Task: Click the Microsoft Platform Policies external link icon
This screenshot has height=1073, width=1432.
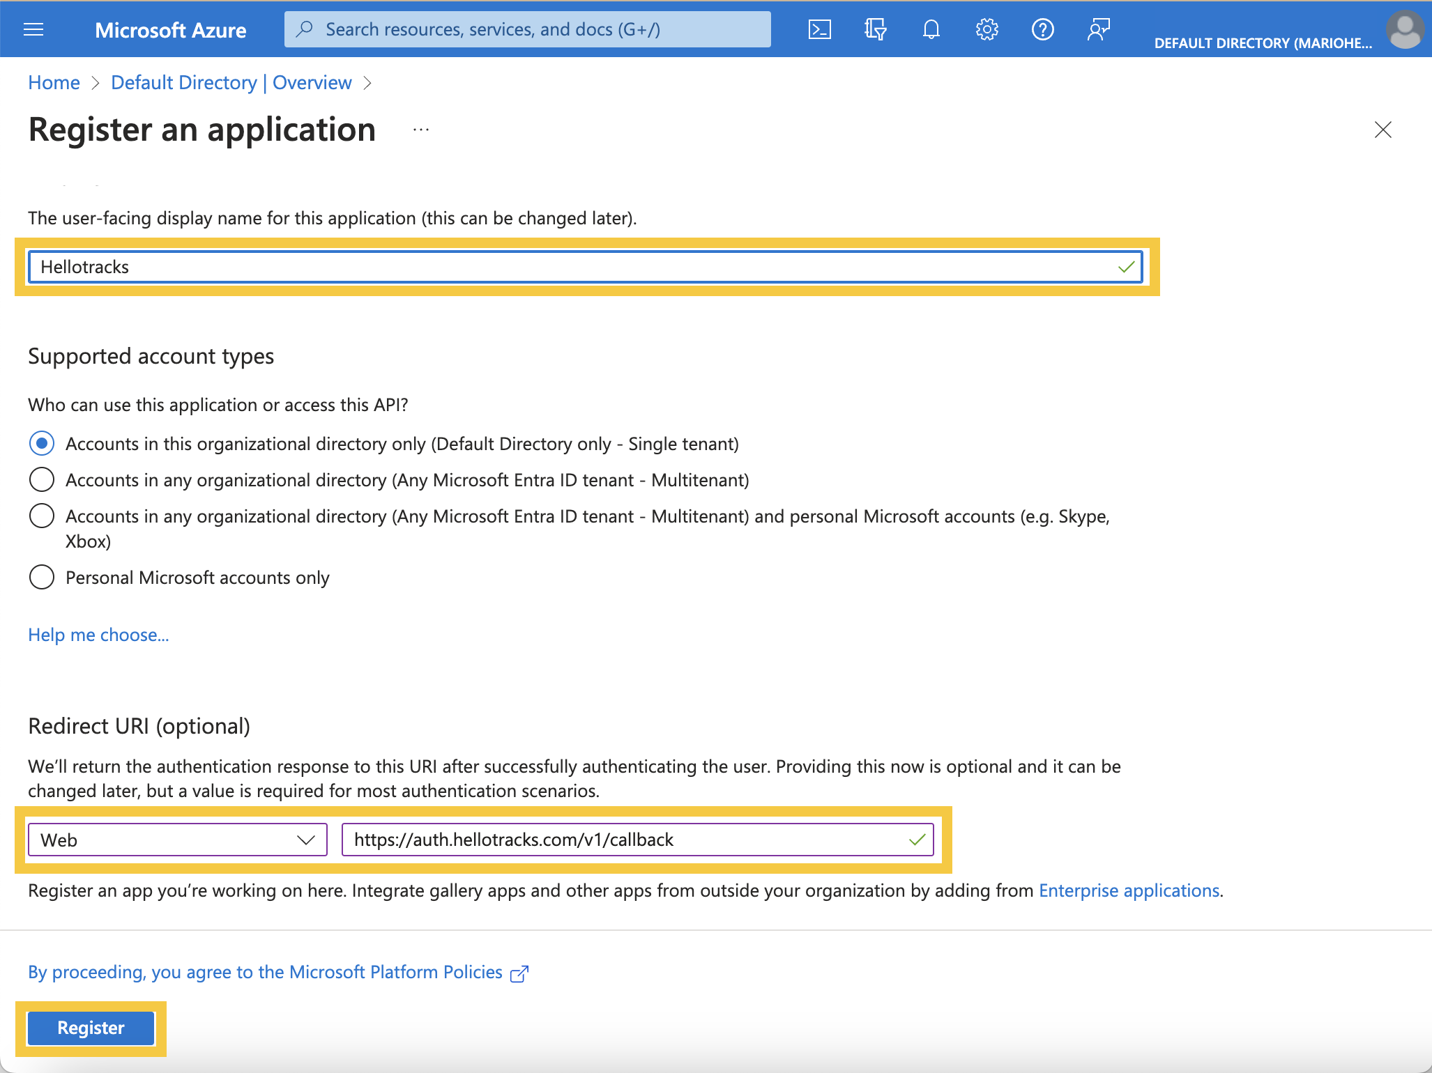Action: click(x=519, y=973)
